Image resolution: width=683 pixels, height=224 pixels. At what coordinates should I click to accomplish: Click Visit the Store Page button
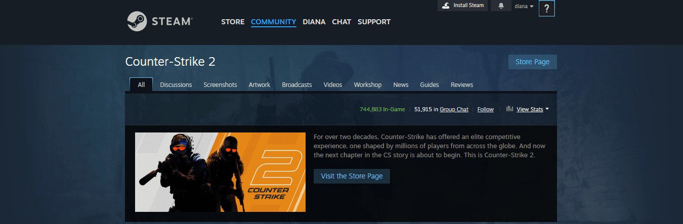coord(352,176)
